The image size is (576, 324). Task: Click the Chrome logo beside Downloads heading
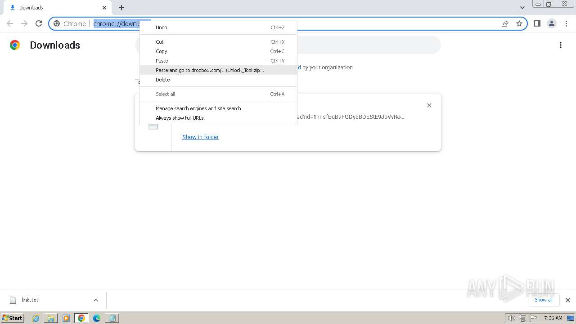15,45
